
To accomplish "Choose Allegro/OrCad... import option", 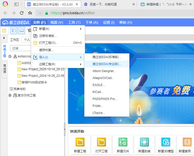I will coord(107,78).
